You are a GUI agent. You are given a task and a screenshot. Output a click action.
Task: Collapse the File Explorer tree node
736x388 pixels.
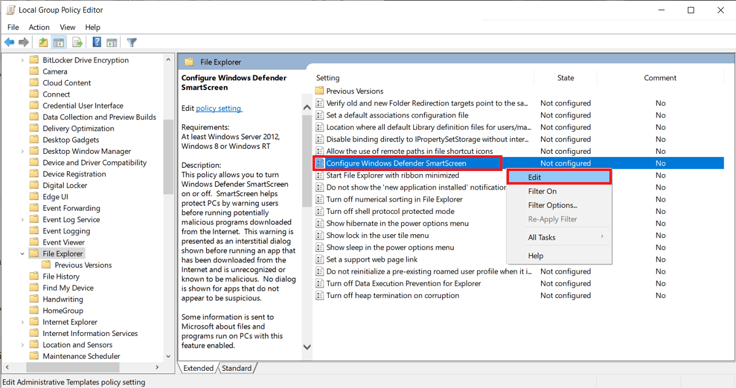click(22, 253)
